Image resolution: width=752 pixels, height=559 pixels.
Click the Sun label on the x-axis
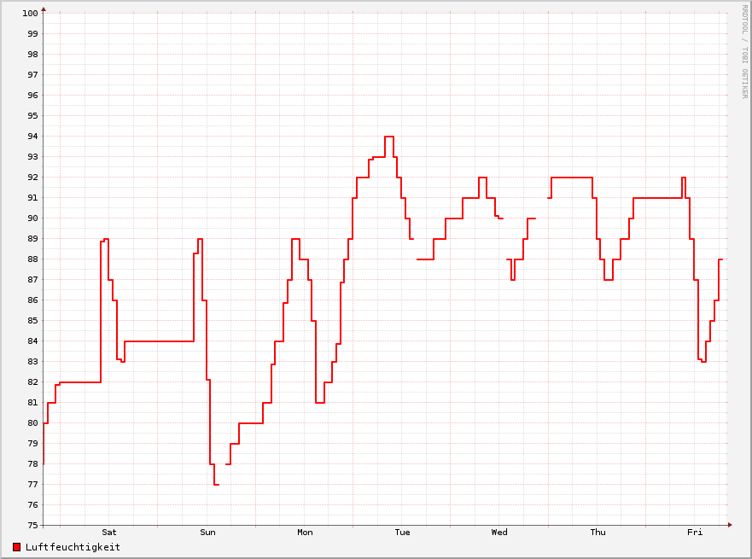[x=207, y=533]
